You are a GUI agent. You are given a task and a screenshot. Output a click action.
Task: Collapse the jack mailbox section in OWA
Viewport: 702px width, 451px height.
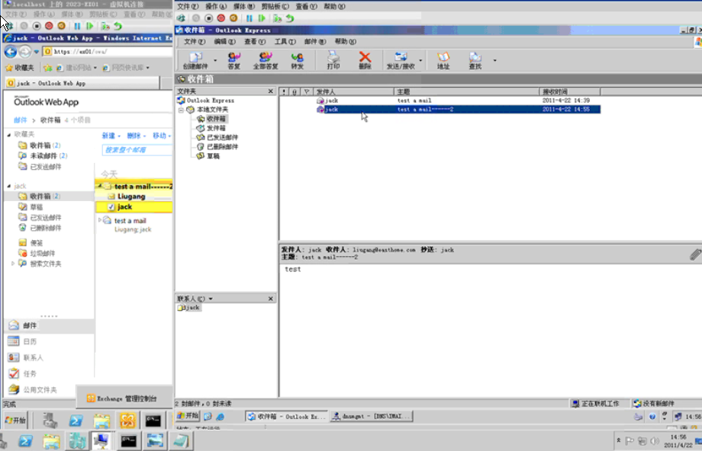click(9, 186)
